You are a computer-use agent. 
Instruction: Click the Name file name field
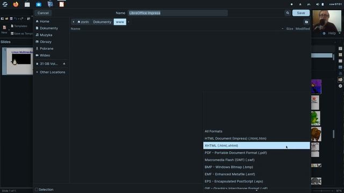178,13
